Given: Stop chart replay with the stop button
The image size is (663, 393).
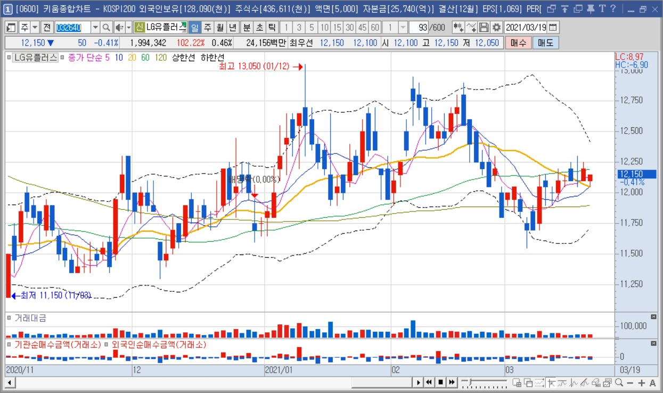Looking at the screenshot, I should point(440,382).
